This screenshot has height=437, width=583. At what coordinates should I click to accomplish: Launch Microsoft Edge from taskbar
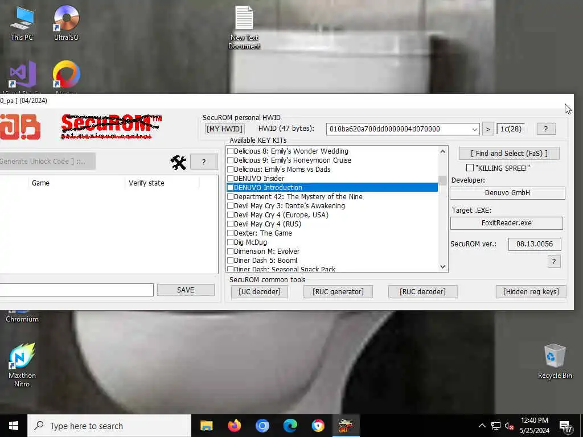pyautogui.click(x=290, y=426)
